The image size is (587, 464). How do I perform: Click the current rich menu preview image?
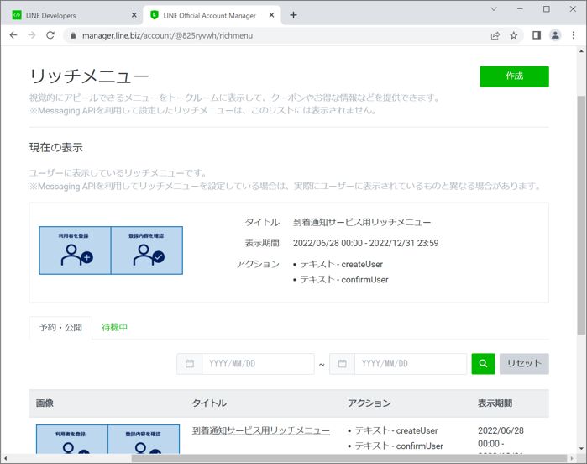[111, 250]
